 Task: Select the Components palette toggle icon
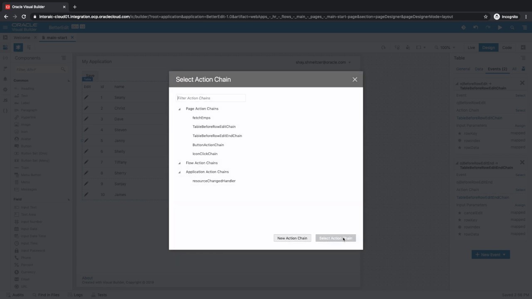18,47
